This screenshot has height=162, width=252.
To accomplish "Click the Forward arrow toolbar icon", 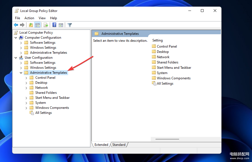I will click(x=22, y=25).
